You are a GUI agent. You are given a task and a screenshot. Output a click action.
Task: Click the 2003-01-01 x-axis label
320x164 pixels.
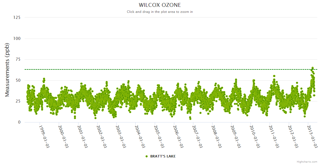pos(121,136)
